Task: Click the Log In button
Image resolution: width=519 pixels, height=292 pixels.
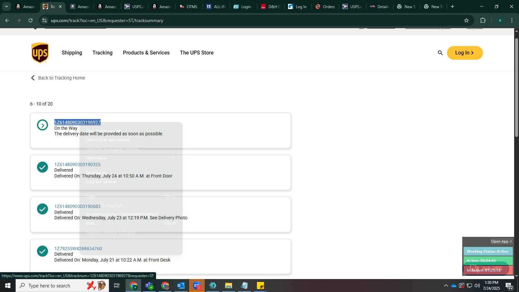Action: coord(465,53)
